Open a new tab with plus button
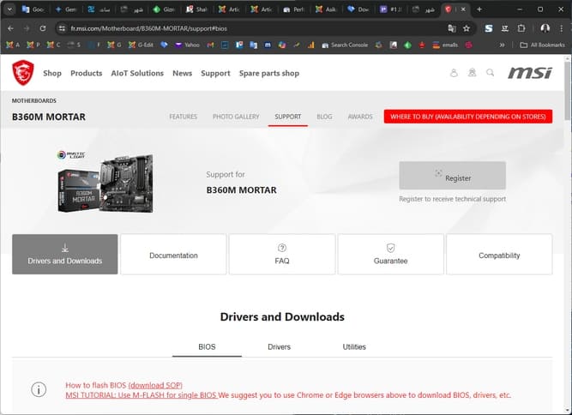 point(479,9)
